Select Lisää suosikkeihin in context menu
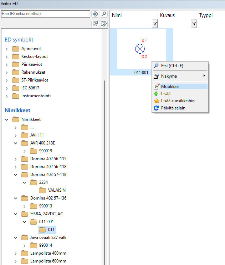The height and width of the screenshot is (265, 225). [178, 101]
